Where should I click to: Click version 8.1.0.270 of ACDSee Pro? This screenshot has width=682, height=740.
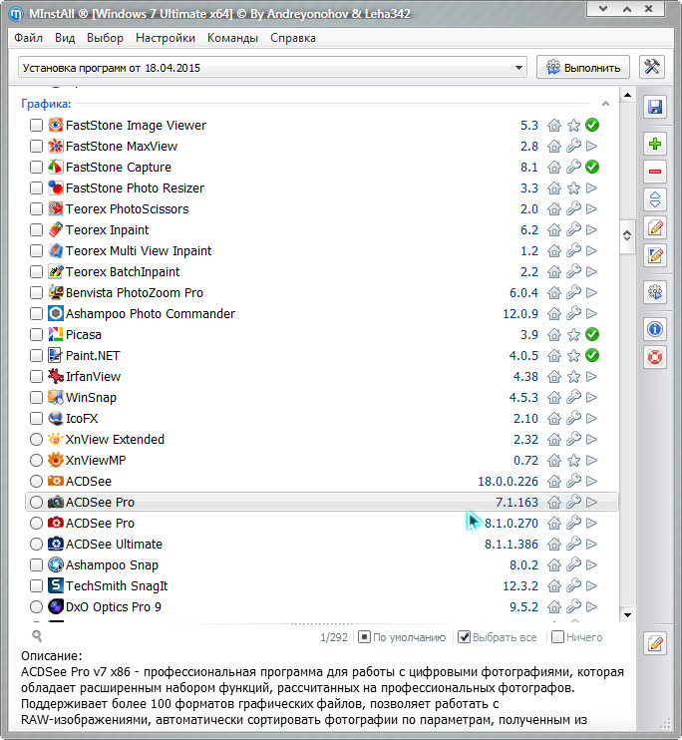(511, 523)
